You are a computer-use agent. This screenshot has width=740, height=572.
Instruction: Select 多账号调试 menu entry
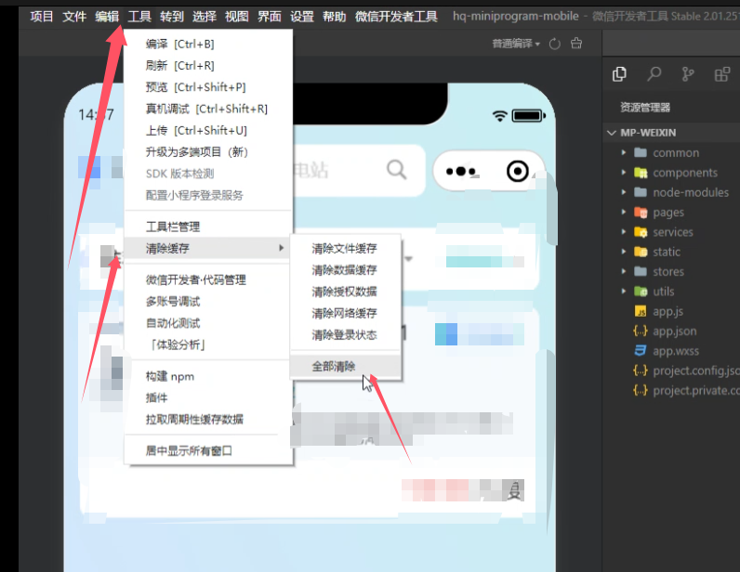[x=208, y=302]
